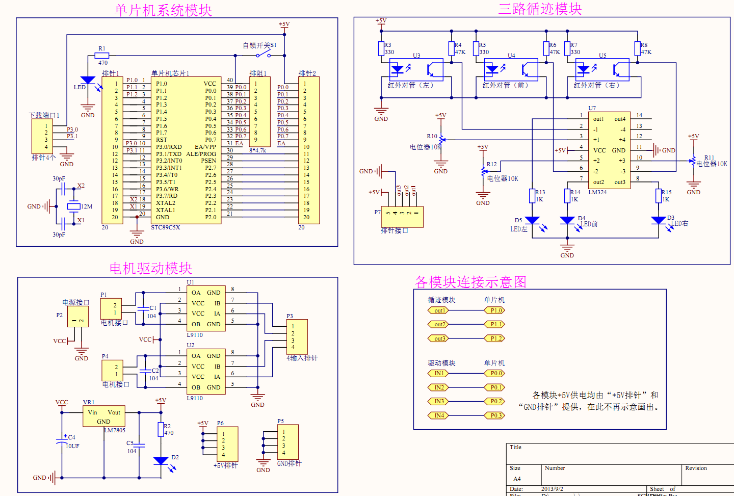The height and width of the screenshot is (496, 734).
Task: Select the VR1 LM7805 regulator block
Action: point(104,416)
